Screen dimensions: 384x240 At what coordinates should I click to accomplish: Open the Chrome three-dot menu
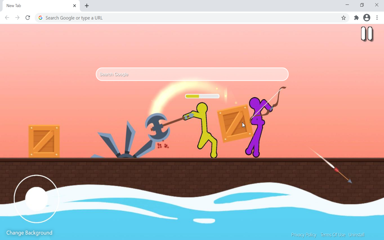pyautogui.click(x=377, y=18)
